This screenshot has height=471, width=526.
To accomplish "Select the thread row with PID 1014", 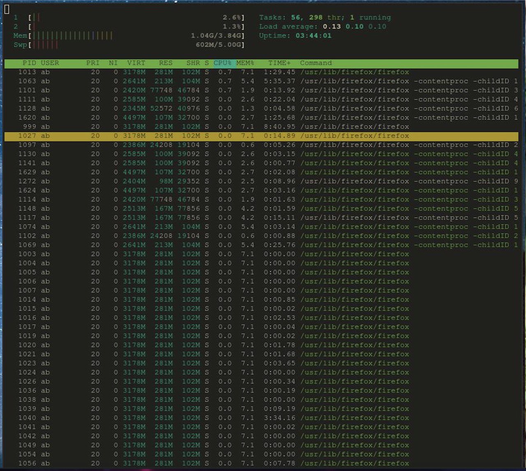I will pos(261,299).
